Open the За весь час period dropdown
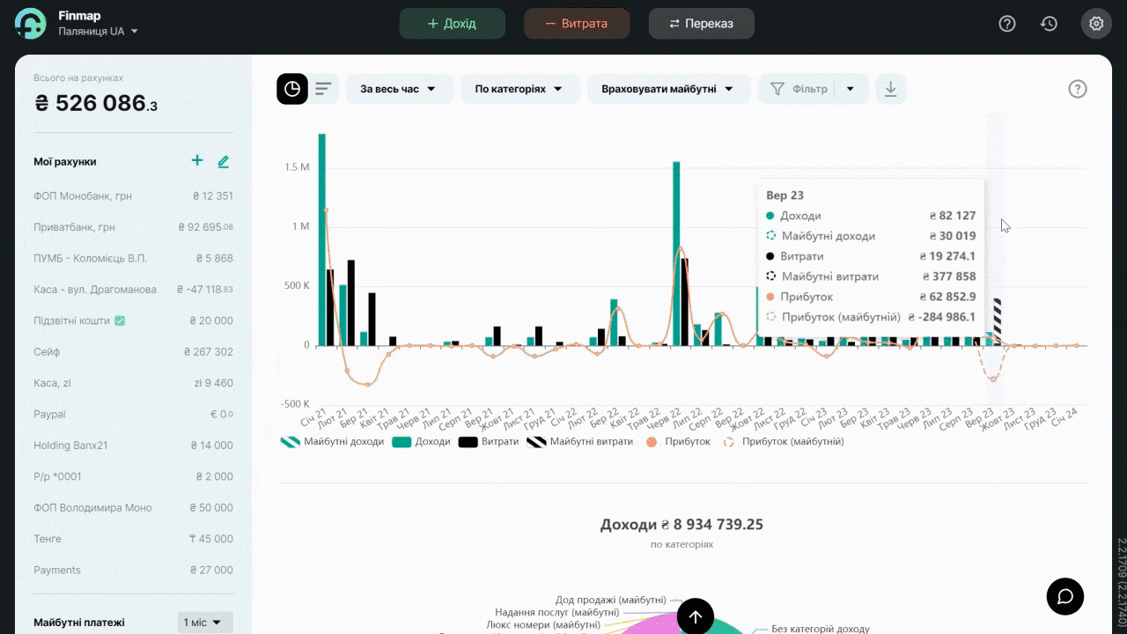 click(x=400, y=89)
